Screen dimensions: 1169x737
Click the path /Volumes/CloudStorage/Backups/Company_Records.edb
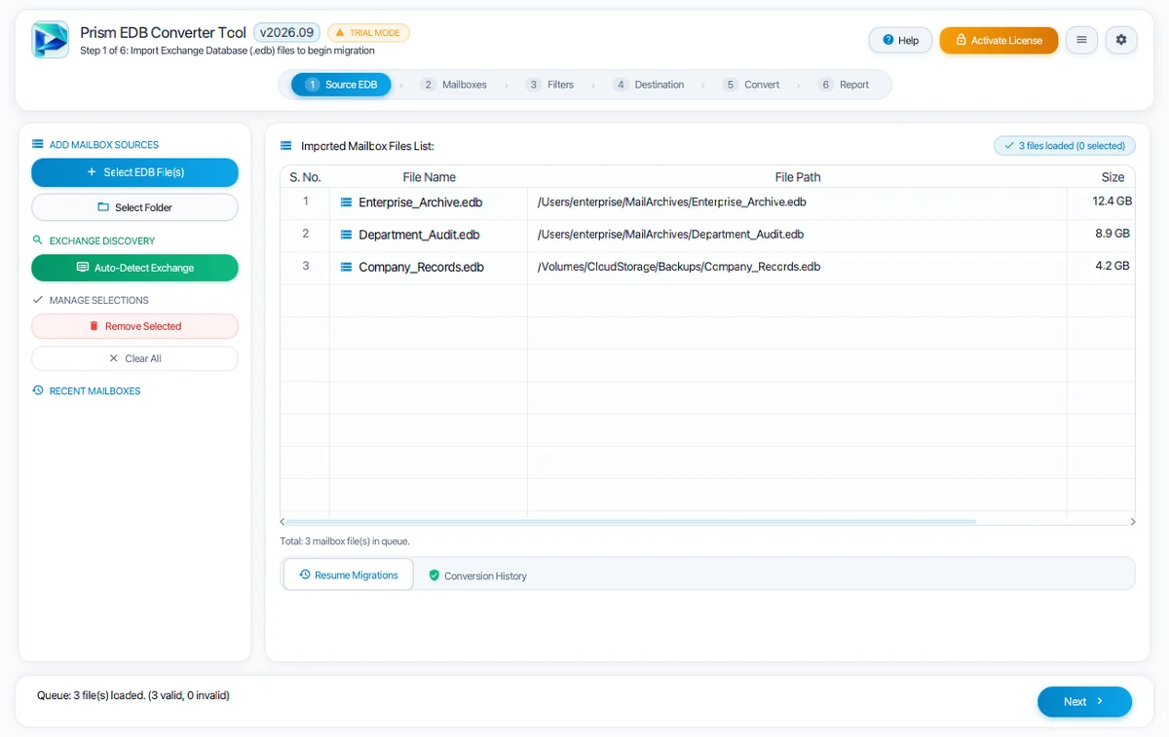point(679,267)
